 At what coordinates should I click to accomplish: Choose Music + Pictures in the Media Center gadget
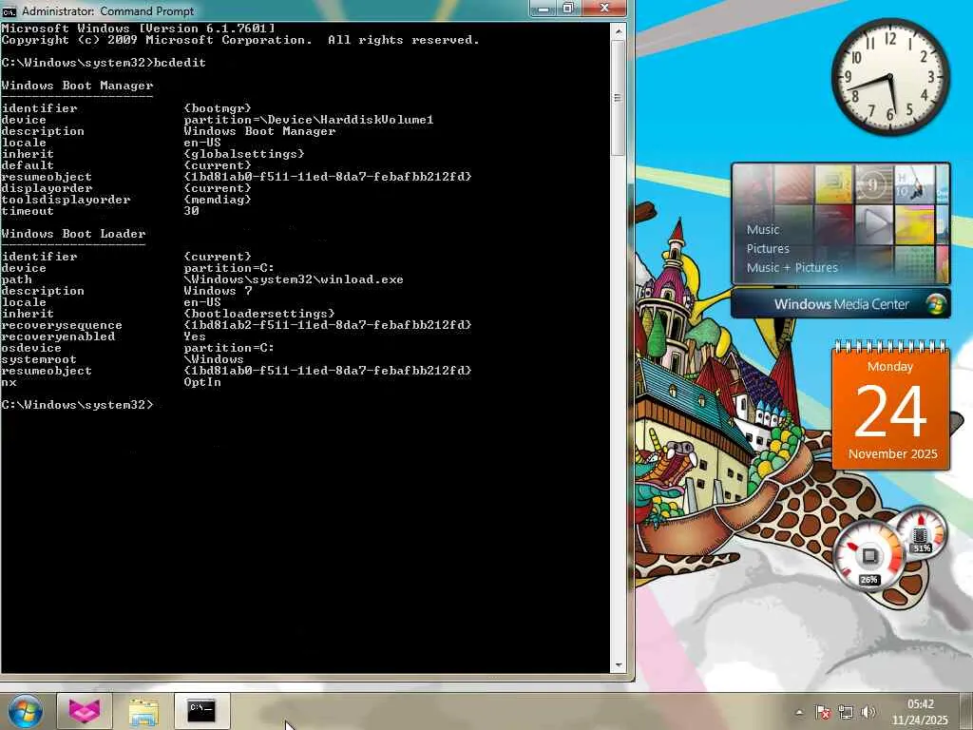tap(792, 267)
